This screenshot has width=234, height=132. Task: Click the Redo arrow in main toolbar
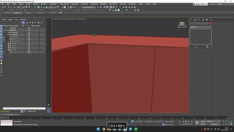click(5, 7)
